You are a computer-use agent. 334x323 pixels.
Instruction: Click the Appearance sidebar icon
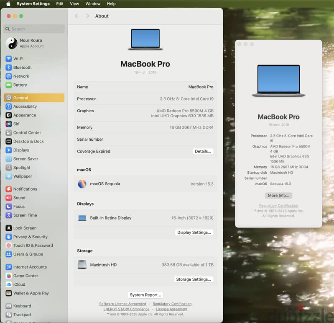tap(8, 115)
